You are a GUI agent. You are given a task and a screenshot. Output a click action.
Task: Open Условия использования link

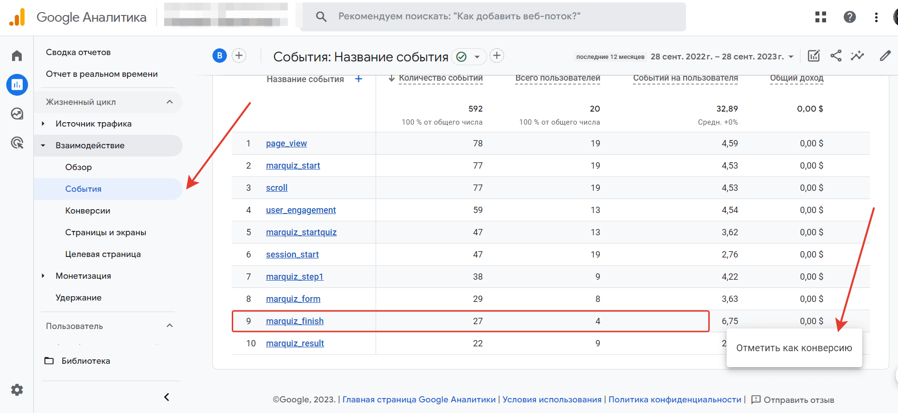552,399
